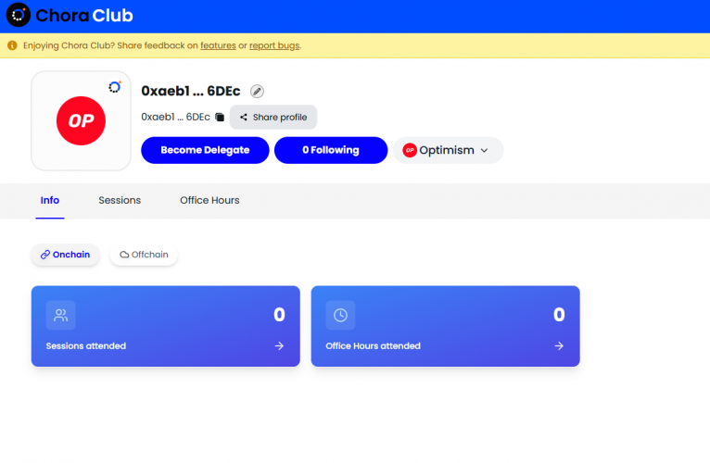
Task: Click the Office Hours attended label
Action: click(374, 345)
